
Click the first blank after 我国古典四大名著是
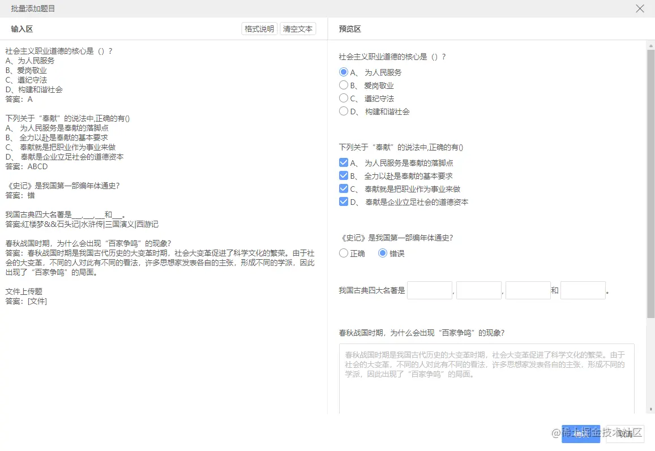click(x=430, y=290)
